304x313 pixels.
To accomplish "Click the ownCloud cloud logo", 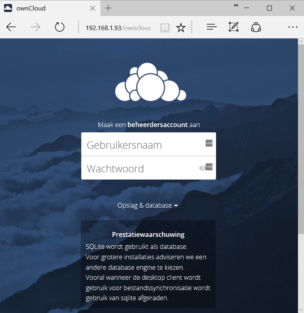I will click(x=151, y=82).
